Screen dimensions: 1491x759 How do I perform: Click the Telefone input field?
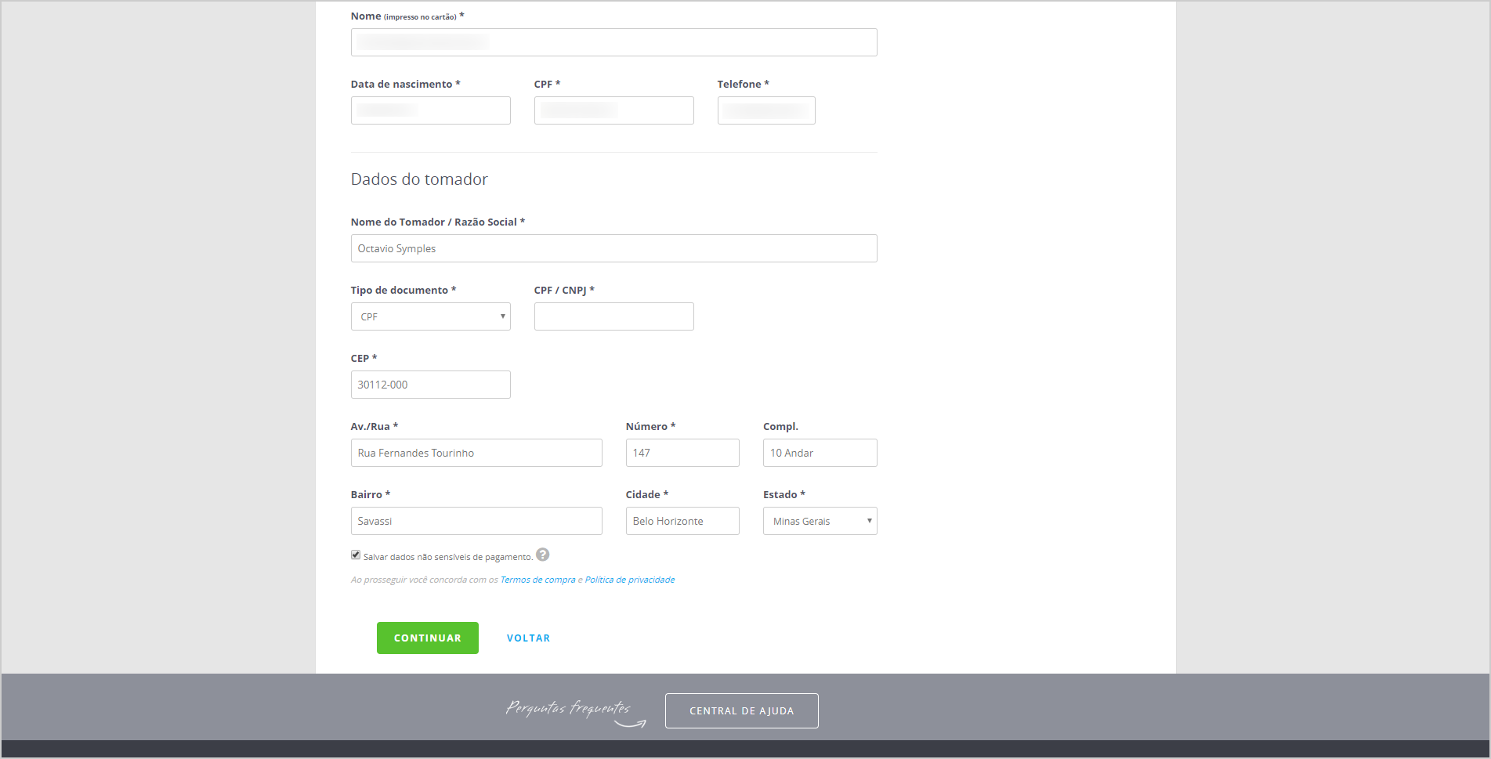coord(765,110)
